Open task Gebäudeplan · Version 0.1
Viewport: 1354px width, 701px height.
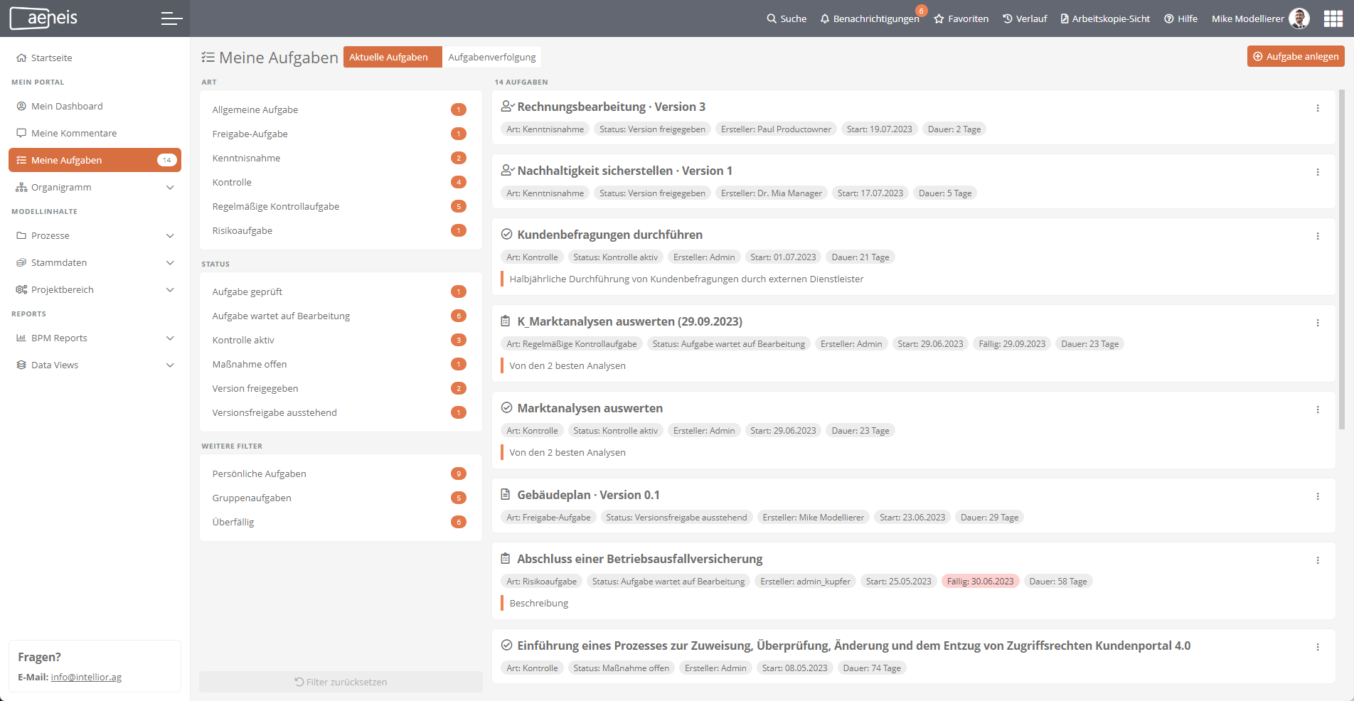point(588,495)
